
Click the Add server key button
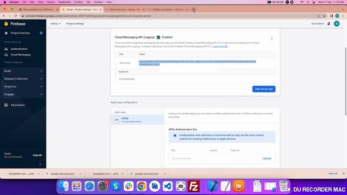pos(264,89)
